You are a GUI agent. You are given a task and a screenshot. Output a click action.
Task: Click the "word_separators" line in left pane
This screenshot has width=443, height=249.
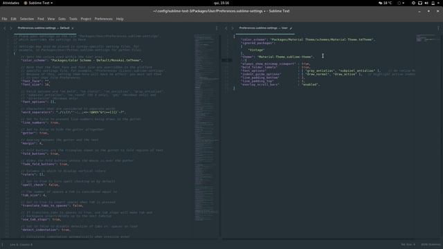pos(74,112)
